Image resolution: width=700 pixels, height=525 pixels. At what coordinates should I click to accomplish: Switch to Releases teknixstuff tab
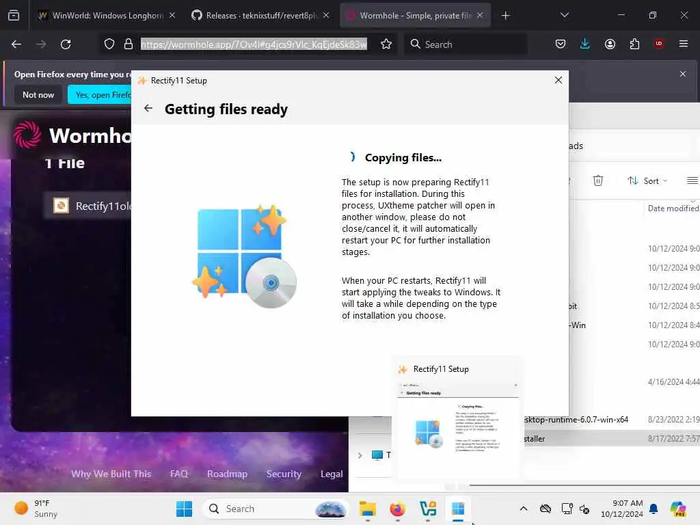click(261, 16)
